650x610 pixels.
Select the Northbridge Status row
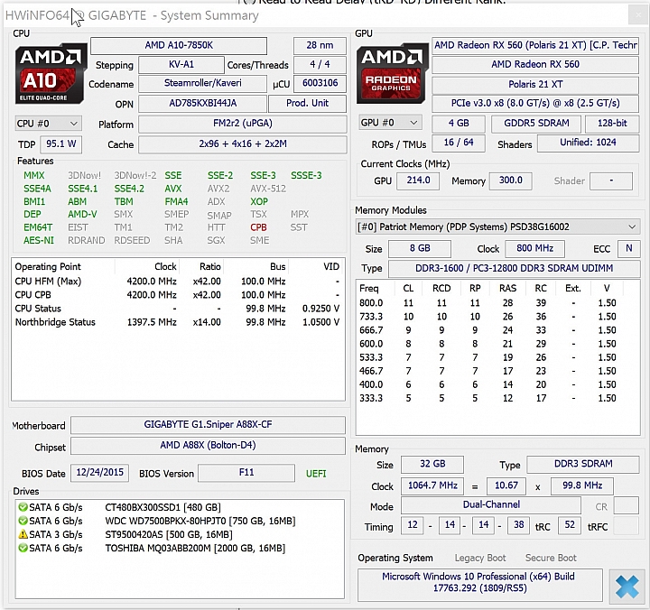pos(178,322)
